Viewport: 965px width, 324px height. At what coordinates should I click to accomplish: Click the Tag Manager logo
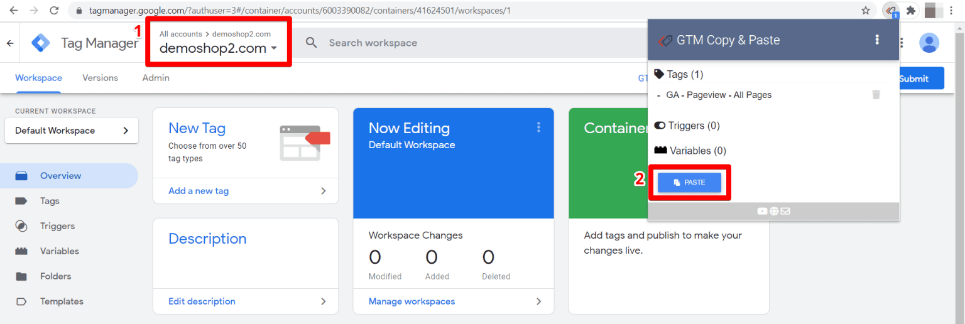point(41,43)
